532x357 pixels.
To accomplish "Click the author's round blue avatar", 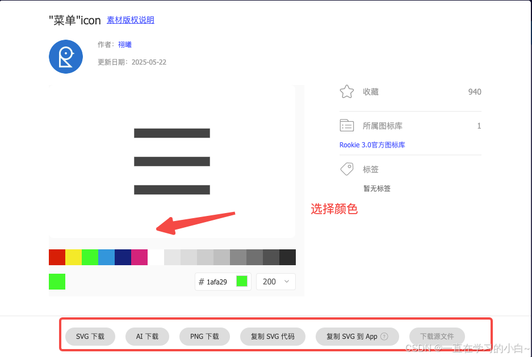I will 66,57.
